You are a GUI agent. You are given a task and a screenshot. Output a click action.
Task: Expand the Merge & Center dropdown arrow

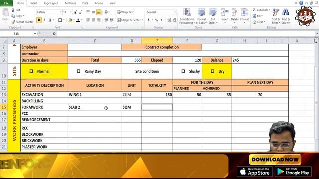click(142, 20)
